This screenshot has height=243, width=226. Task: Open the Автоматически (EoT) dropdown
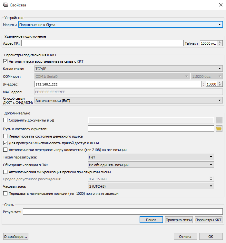(x=128, y=101)
